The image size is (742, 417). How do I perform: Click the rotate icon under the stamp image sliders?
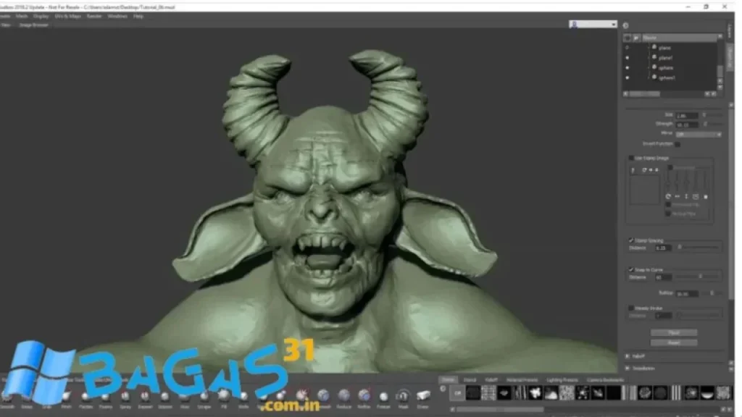(x=668, y=196)
